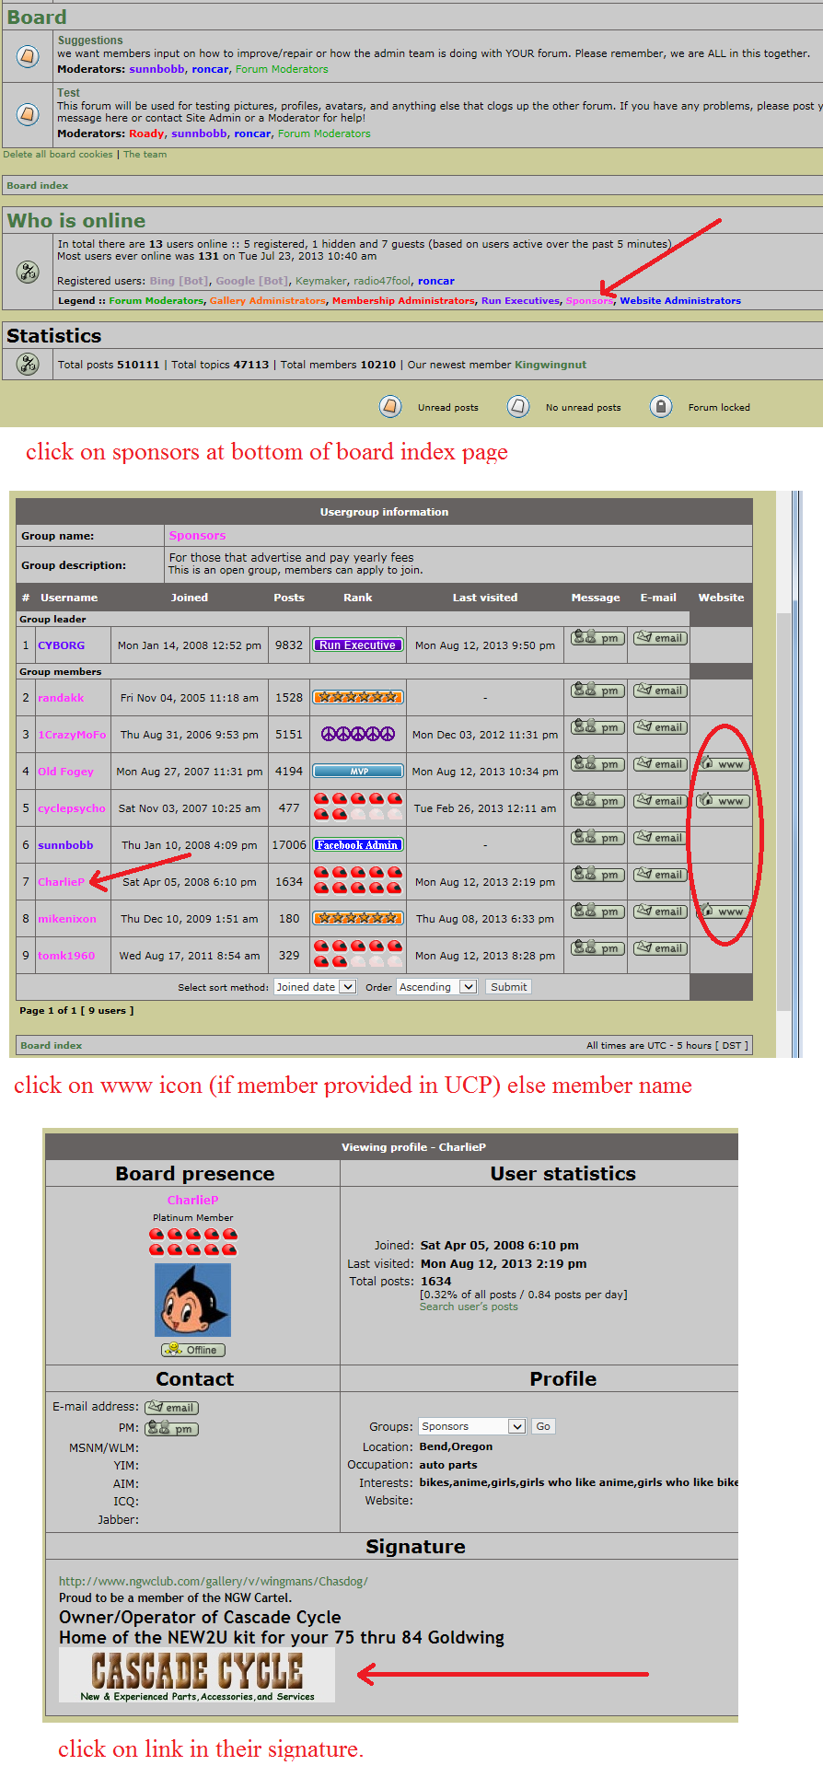The height and width of the screenshot is (1777, 823).
Task: Click the No unread posts legend icon
Action: point(518,406)
